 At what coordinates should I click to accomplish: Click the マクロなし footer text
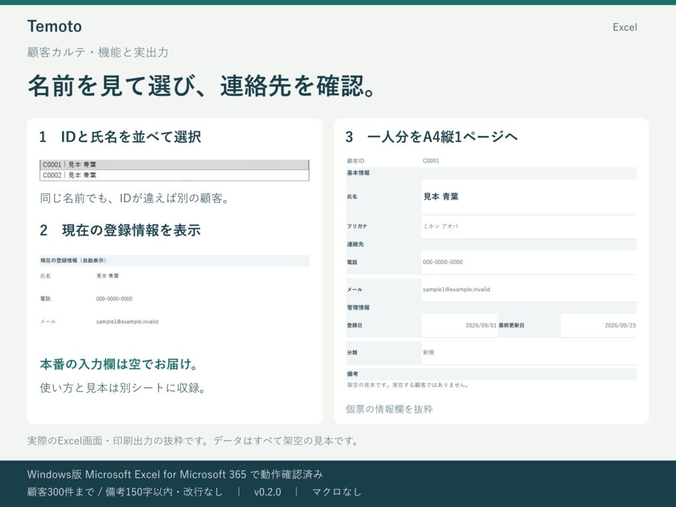click(337, 492)
